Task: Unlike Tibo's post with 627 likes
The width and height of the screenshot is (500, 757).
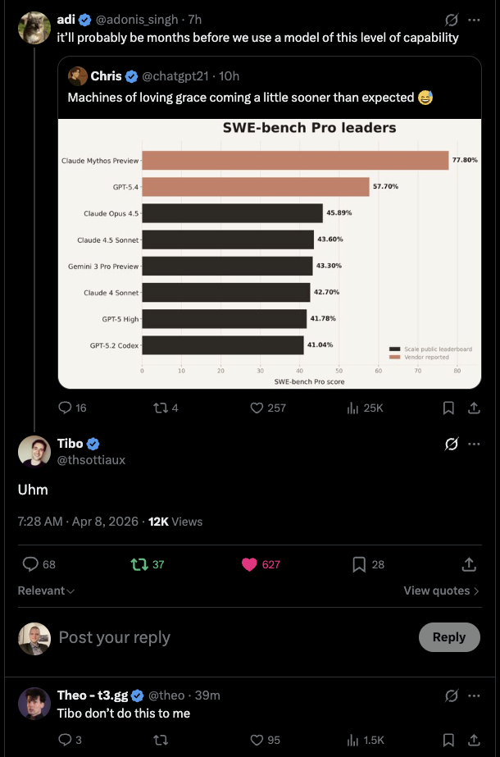Action: (261, 564)
